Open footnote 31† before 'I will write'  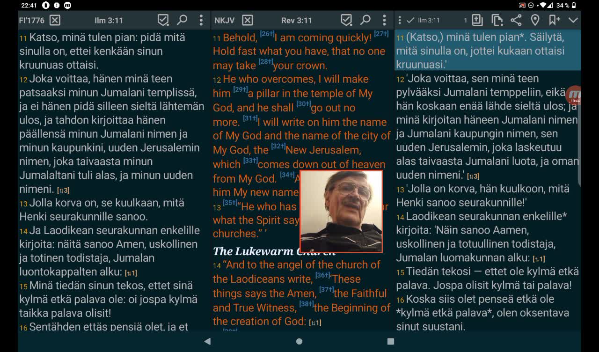pyautogui.click(x=250, y=118)
